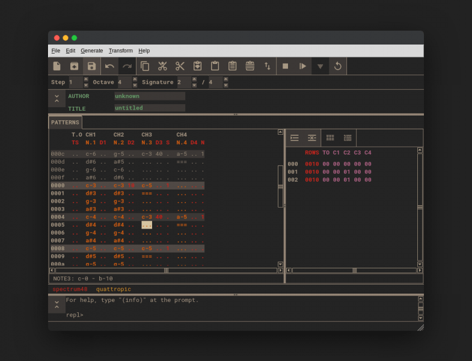Decrease the Octave value
The image size is (472, 361).
pos(135,85)
